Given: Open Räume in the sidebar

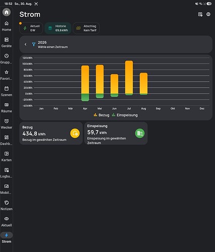Looking at the screenshot, I should coord(7,108).
